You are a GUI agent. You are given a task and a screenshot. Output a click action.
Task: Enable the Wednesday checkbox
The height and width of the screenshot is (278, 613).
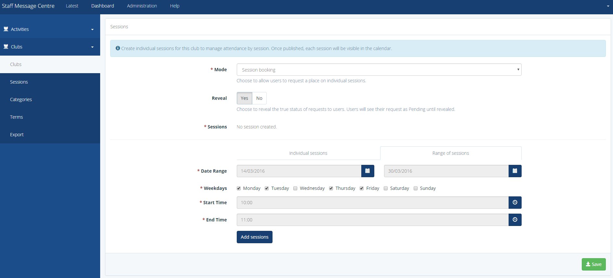coord(295,188)
